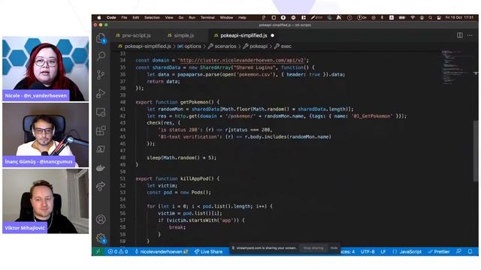Open the Selection menu
481x270 pixels.
152,18
